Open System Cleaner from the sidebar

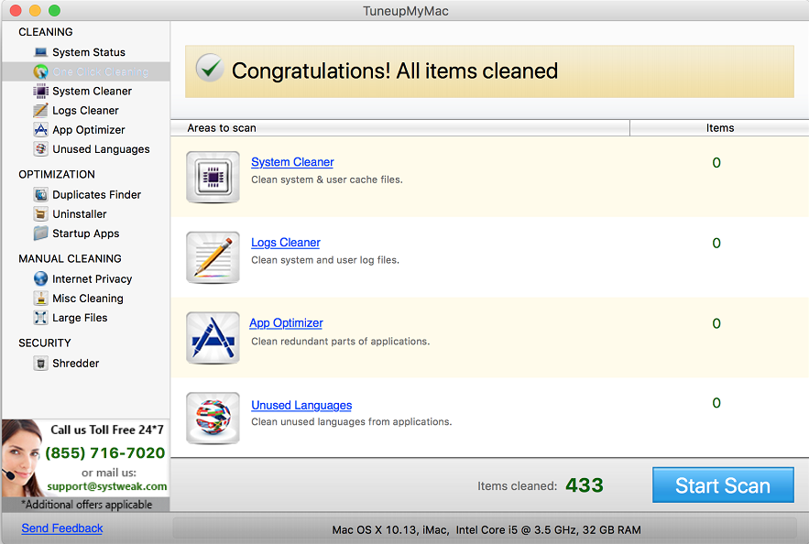pyautogui.click(x=92, y=92)
